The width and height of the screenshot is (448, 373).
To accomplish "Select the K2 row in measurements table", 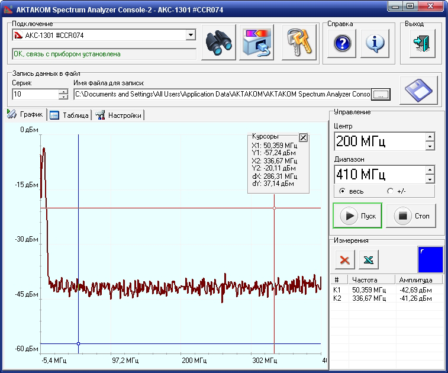I will tap(387, 298).
